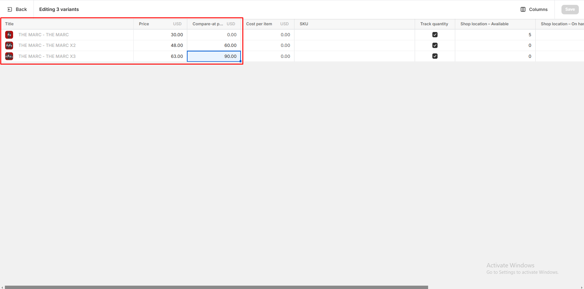Edit available quantity 5 for THE MARC
Viewport: 584px width, 289px height.
(x=495, y=35)
